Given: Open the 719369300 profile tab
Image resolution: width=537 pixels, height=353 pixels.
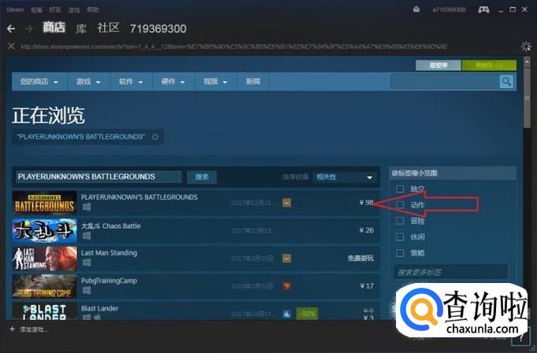Looking at the screenshot, I should point(158,29).
